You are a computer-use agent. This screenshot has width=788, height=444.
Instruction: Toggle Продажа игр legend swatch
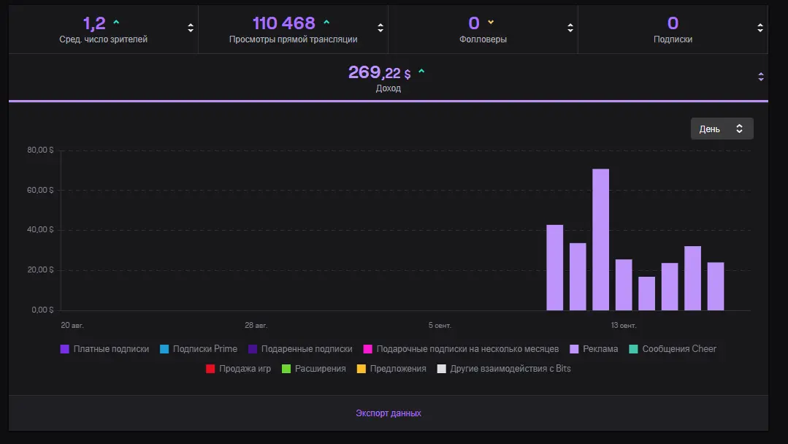click(210, 369)
